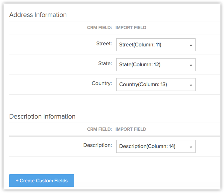Click CRM FIELD header under Description Information
This screenshot has width=224, height=193.
pyautogui.click(x=99, y=129)
